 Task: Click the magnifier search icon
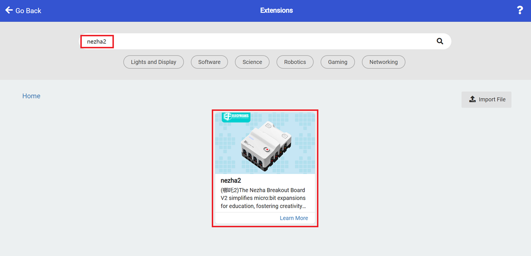pyautogui.click(x=440, y=41)
